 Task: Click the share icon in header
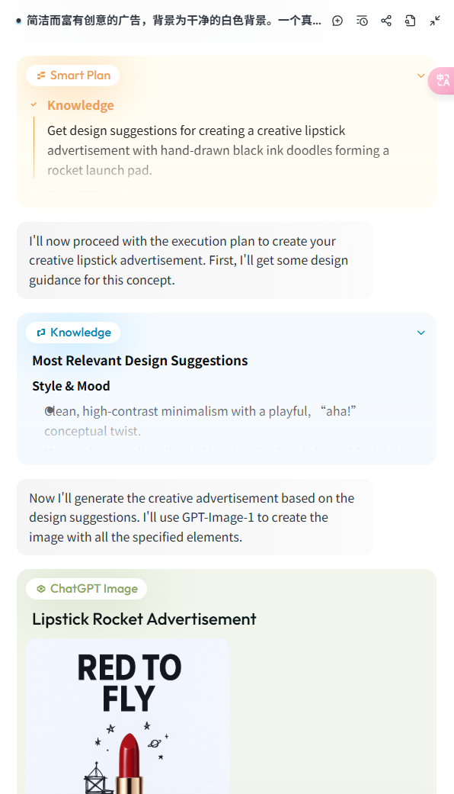coord(386,21)
